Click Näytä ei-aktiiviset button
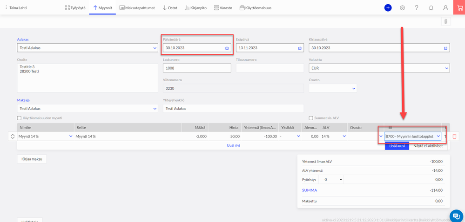Screen dimensions: 465x222 tap(428, 146)
